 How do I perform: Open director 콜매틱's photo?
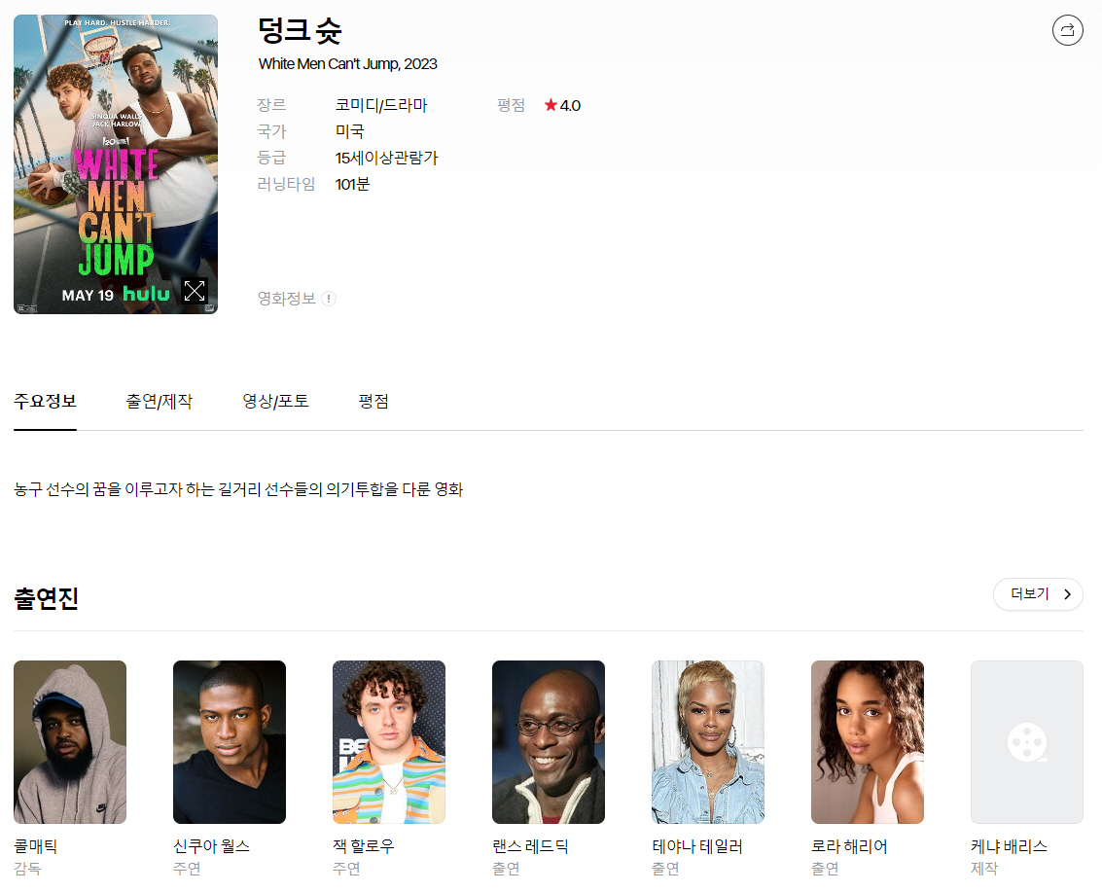[x=70, y=742]
